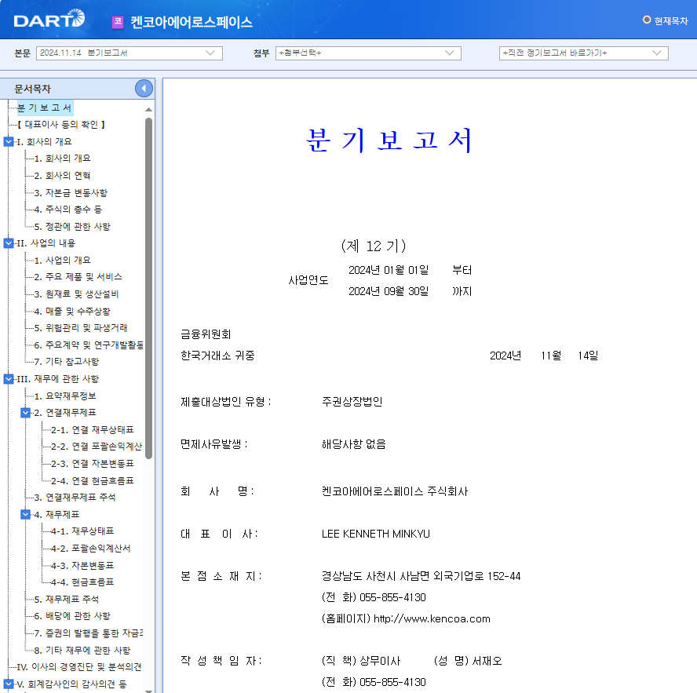The height and width of the screenshot is (693, 697).
Task: Collapse the I. 회사의 개요 section chevron
Action: click(7, 143)
